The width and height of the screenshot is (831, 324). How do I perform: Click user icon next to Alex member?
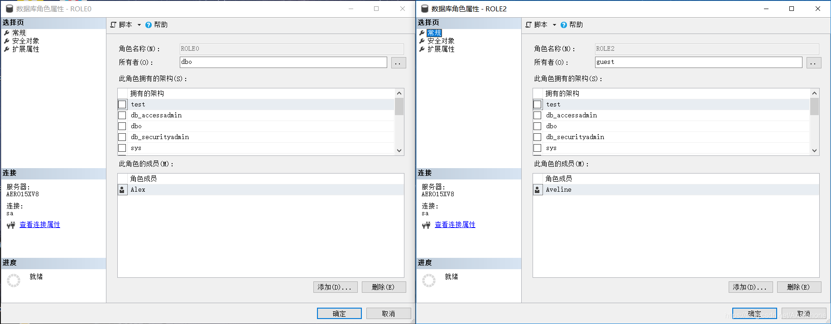(122, 190)
